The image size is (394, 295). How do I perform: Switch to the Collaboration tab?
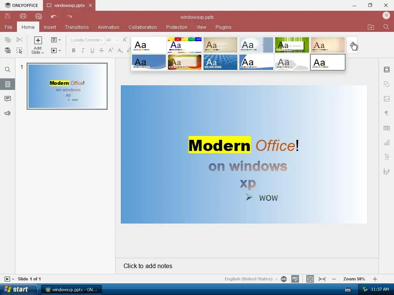click(143, 27)
